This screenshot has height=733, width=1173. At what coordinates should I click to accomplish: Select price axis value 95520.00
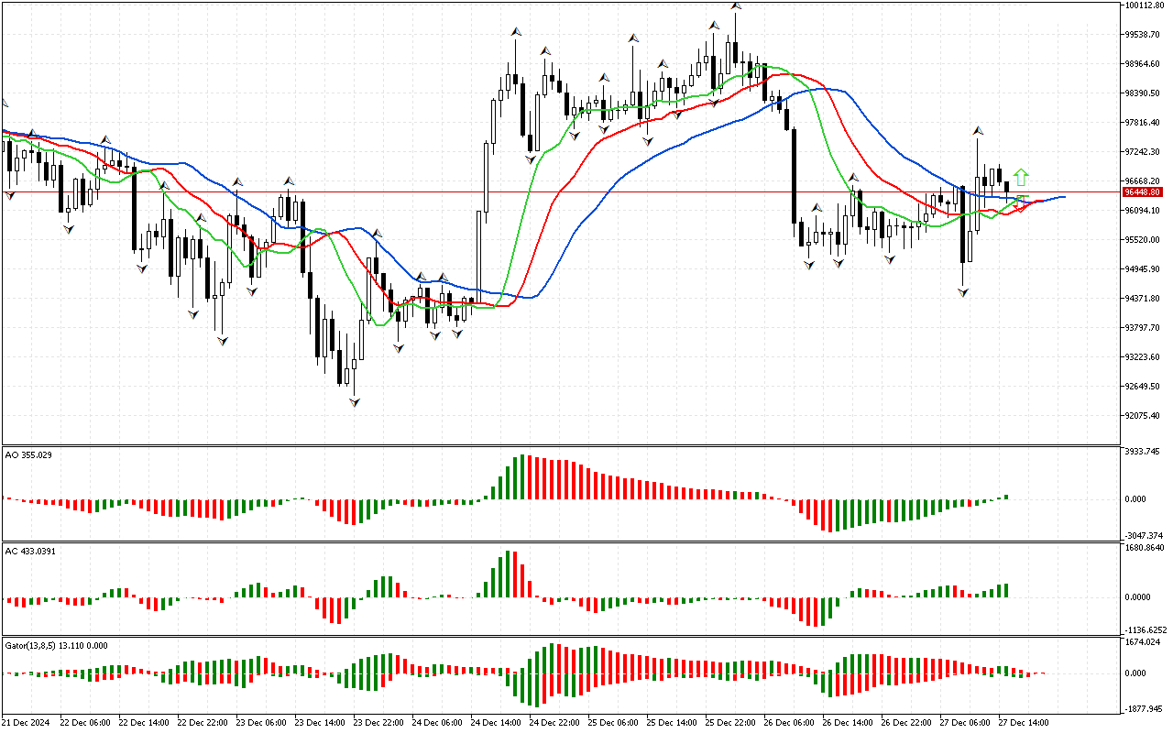click(x=1144, y=240)
